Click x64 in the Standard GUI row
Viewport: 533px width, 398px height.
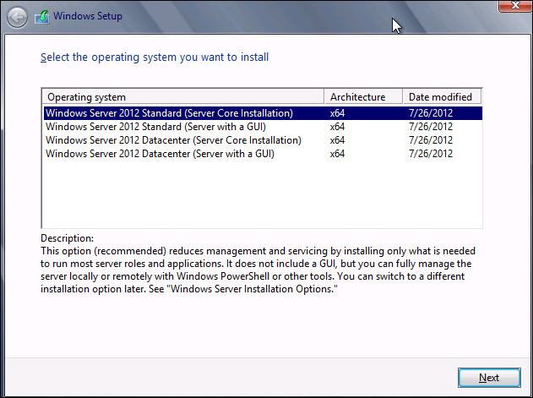coord(338,127)
